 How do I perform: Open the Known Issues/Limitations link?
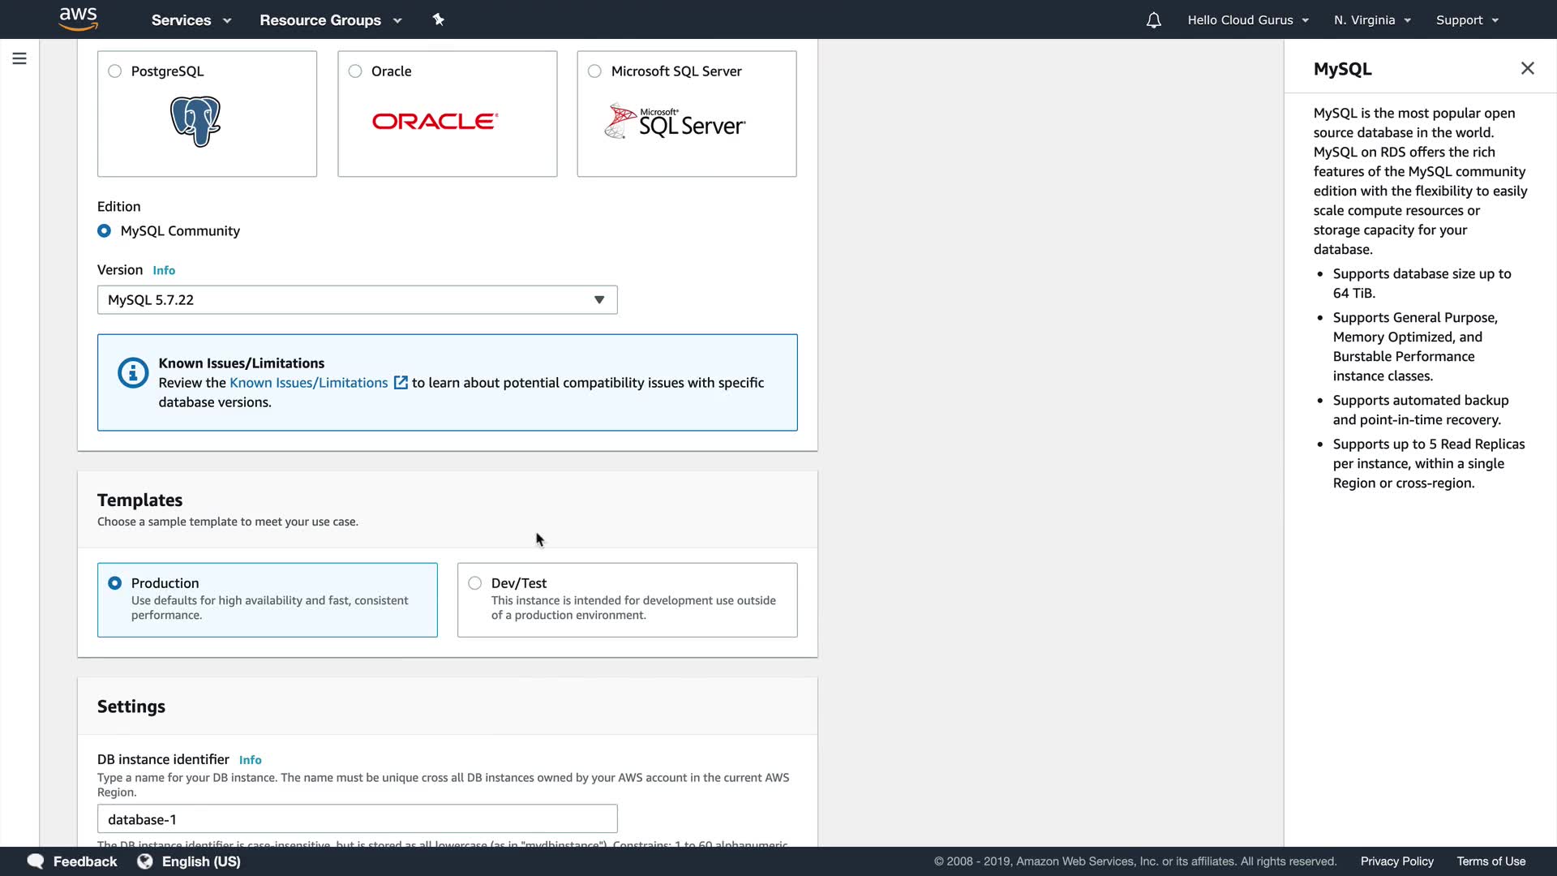pyautogui.click(x=309, y=383)
